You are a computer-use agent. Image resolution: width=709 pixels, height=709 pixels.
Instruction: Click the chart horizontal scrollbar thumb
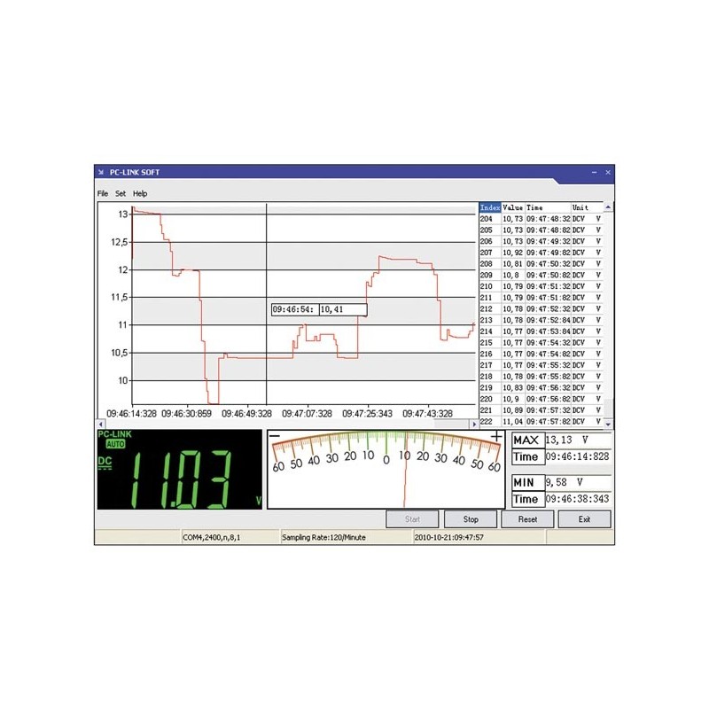tap(451, 425)
